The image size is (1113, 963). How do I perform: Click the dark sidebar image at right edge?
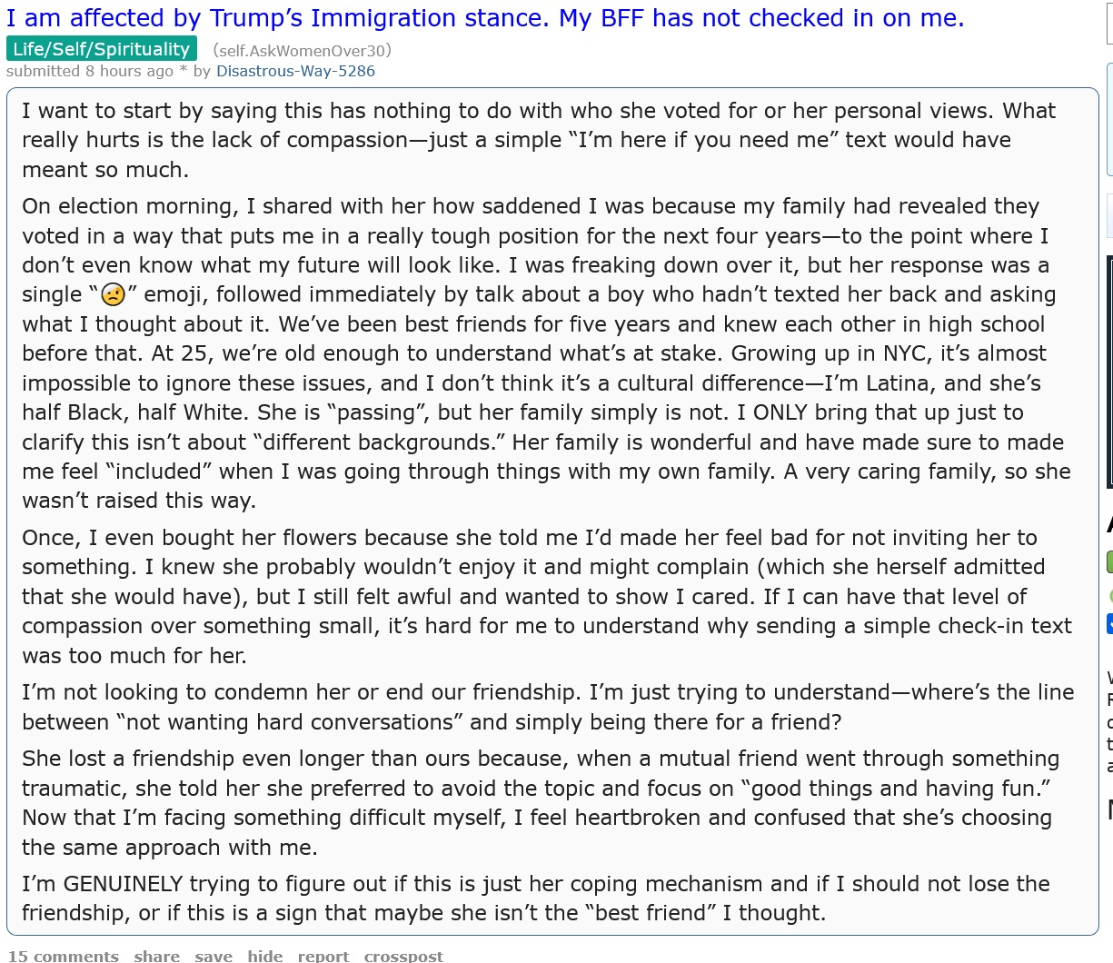coord(1109,372)
